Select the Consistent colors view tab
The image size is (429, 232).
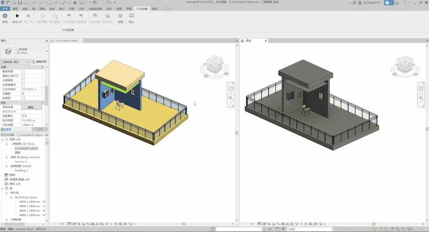(x=65, y=41)
